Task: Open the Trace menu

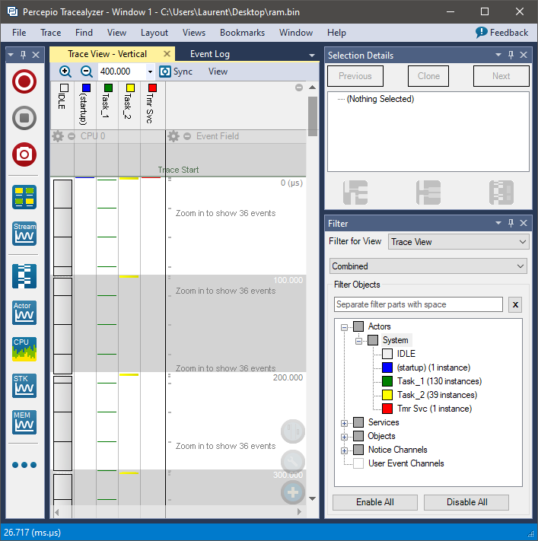Action: click(51, 33)
